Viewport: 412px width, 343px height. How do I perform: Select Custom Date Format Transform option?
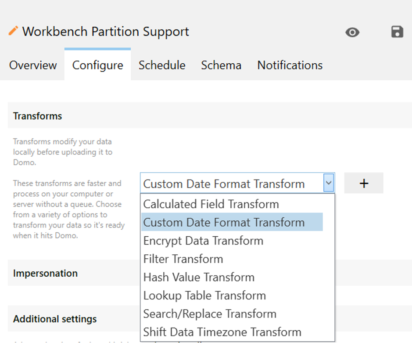(223, 222)
